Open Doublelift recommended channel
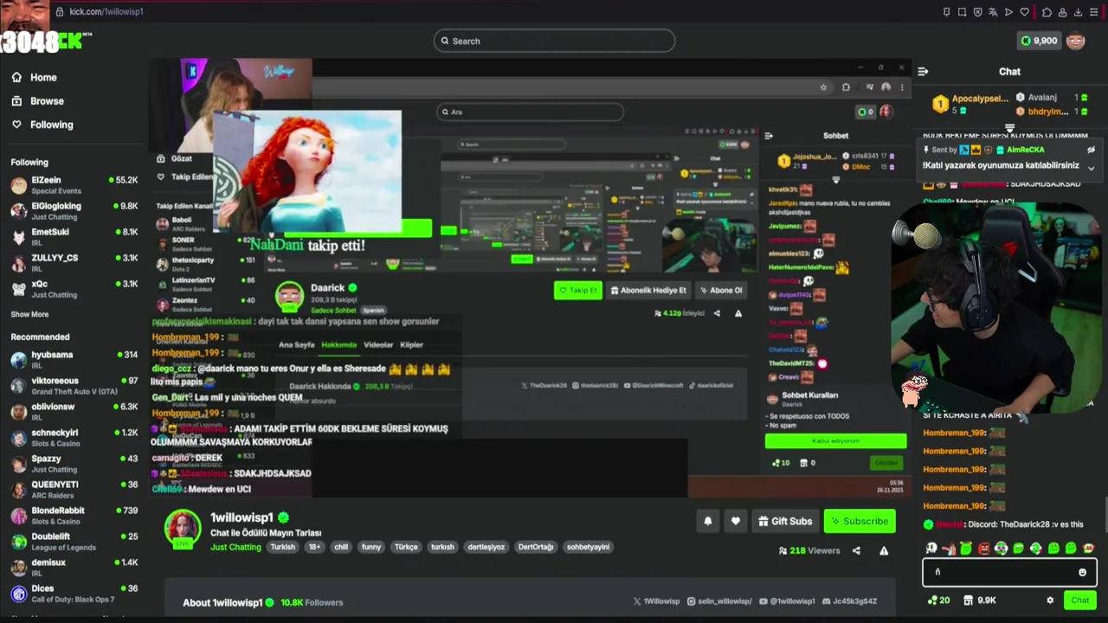1108x623 pixels. pos(74,542)
